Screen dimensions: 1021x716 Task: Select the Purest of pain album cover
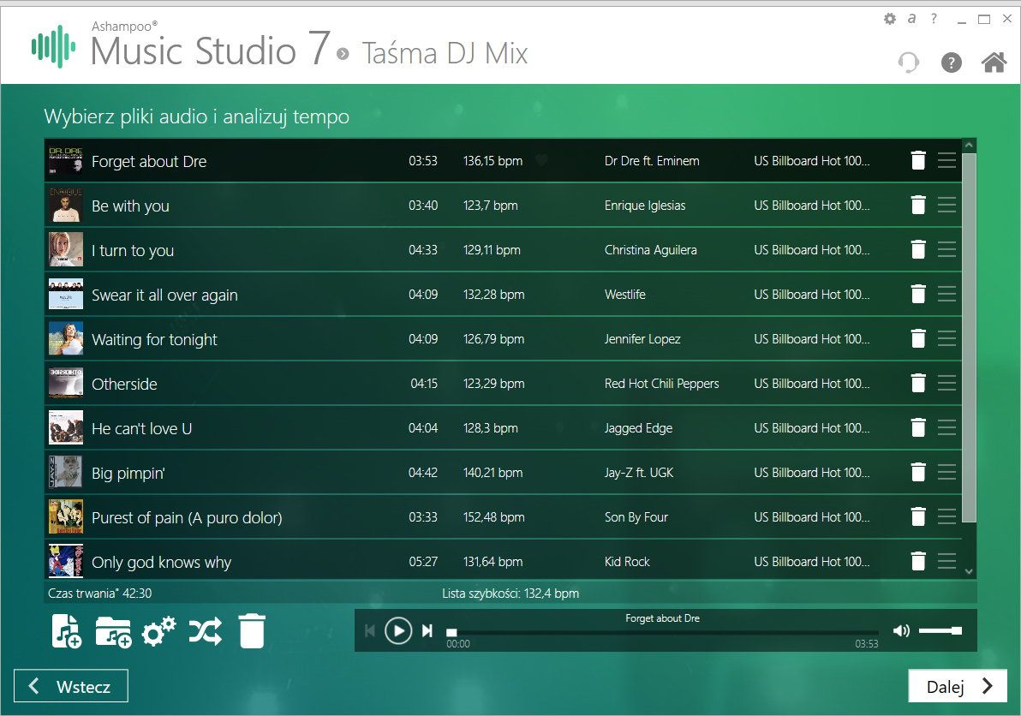point(66,516)
